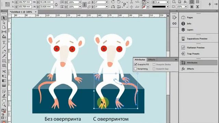This screenshot has height=123, width=219.
Task: Click the Attributes panel button in dock
Action: pyautogui.click(x=198, y=63)
